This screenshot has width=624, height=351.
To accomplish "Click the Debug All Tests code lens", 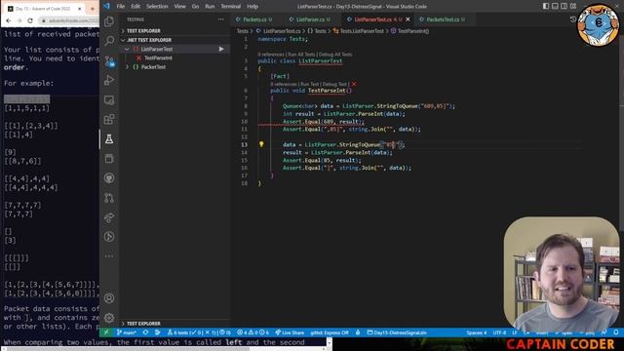I will [335, 55].
